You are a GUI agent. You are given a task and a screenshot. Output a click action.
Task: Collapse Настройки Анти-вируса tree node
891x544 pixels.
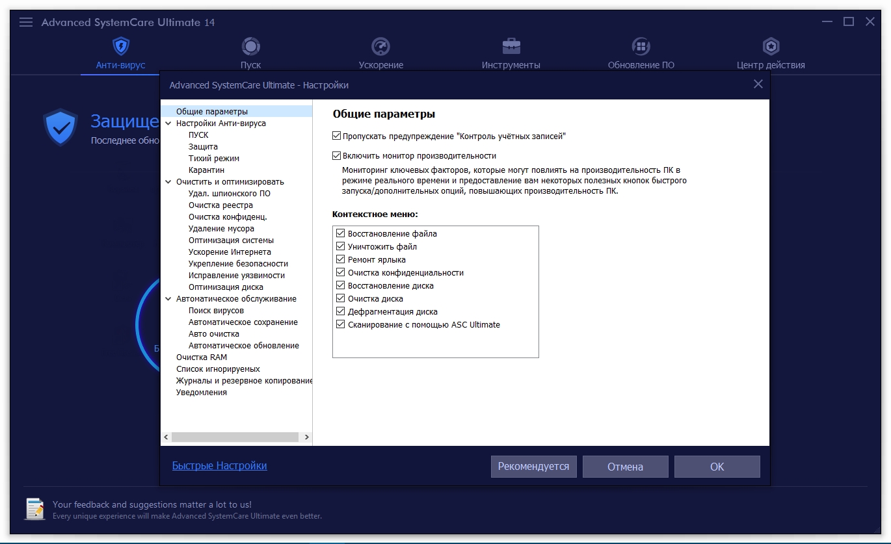tap(168, 123)
